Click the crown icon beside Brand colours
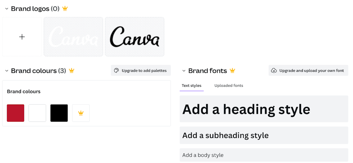 pos(72,71)
